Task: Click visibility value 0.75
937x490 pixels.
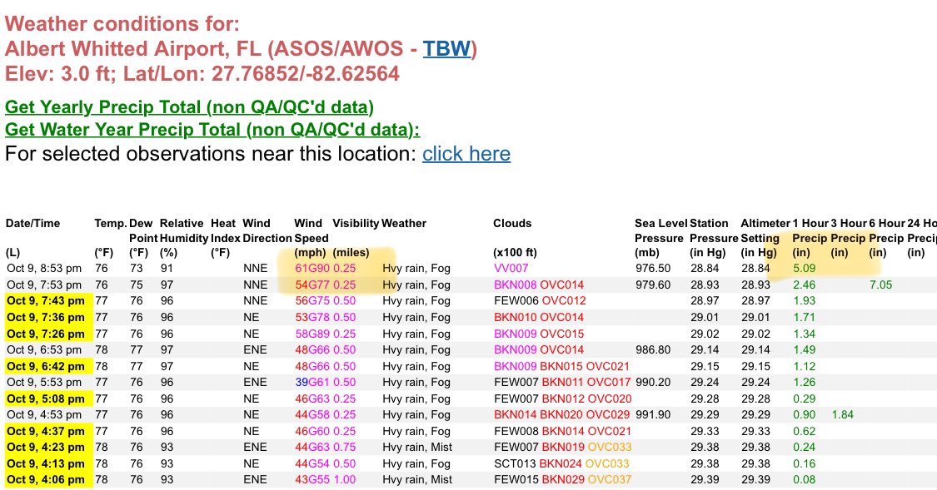Action: (345, 447)
